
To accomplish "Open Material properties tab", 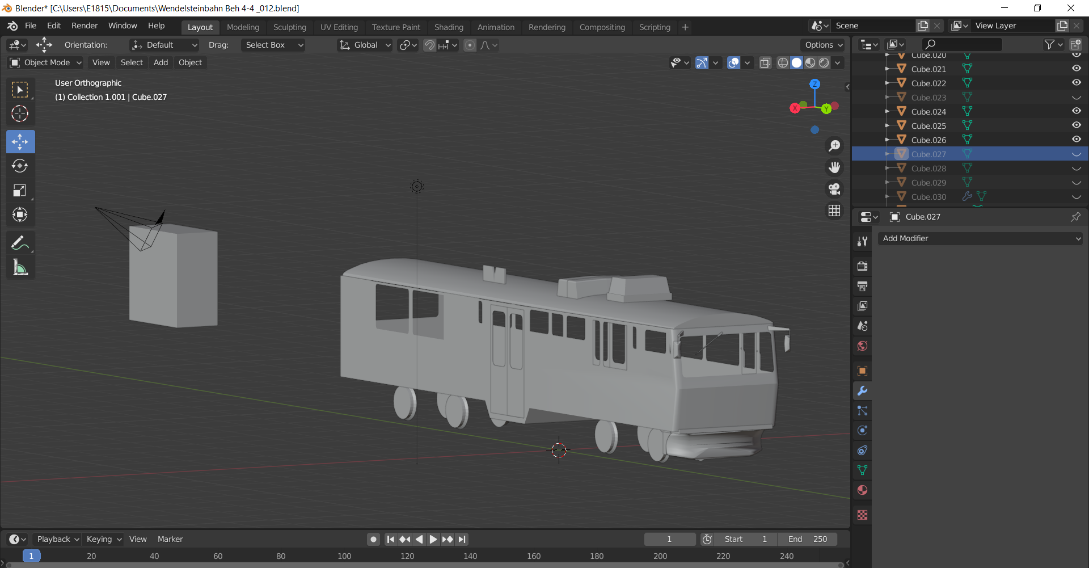I will [x=862, y=490].
